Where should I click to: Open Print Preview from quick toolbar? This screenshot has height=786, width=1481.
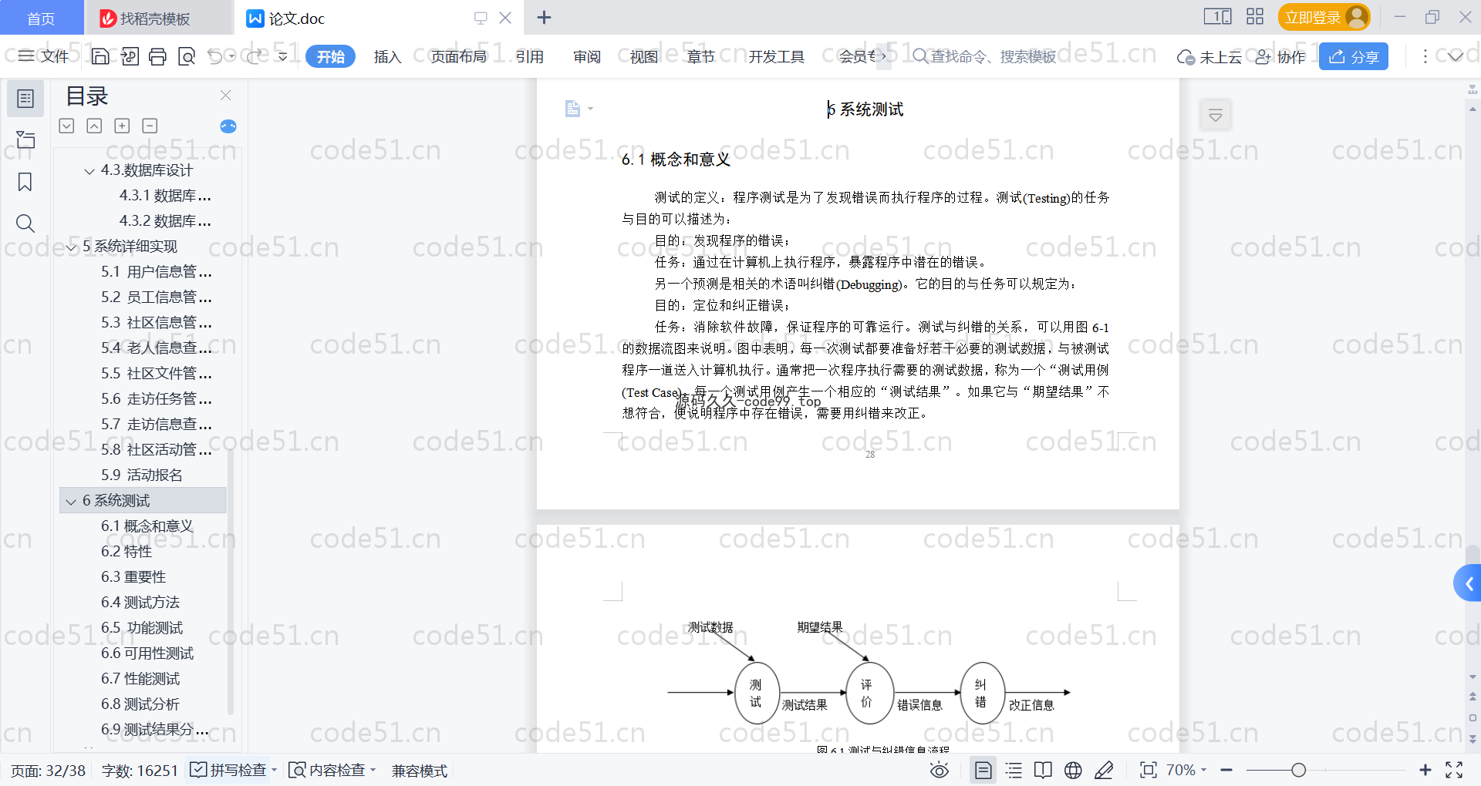(187, 56)
